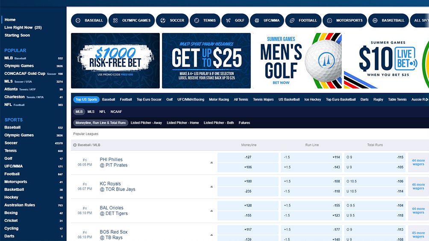
Task: Select the NFL league filter
Action: (x=102, y=112)
